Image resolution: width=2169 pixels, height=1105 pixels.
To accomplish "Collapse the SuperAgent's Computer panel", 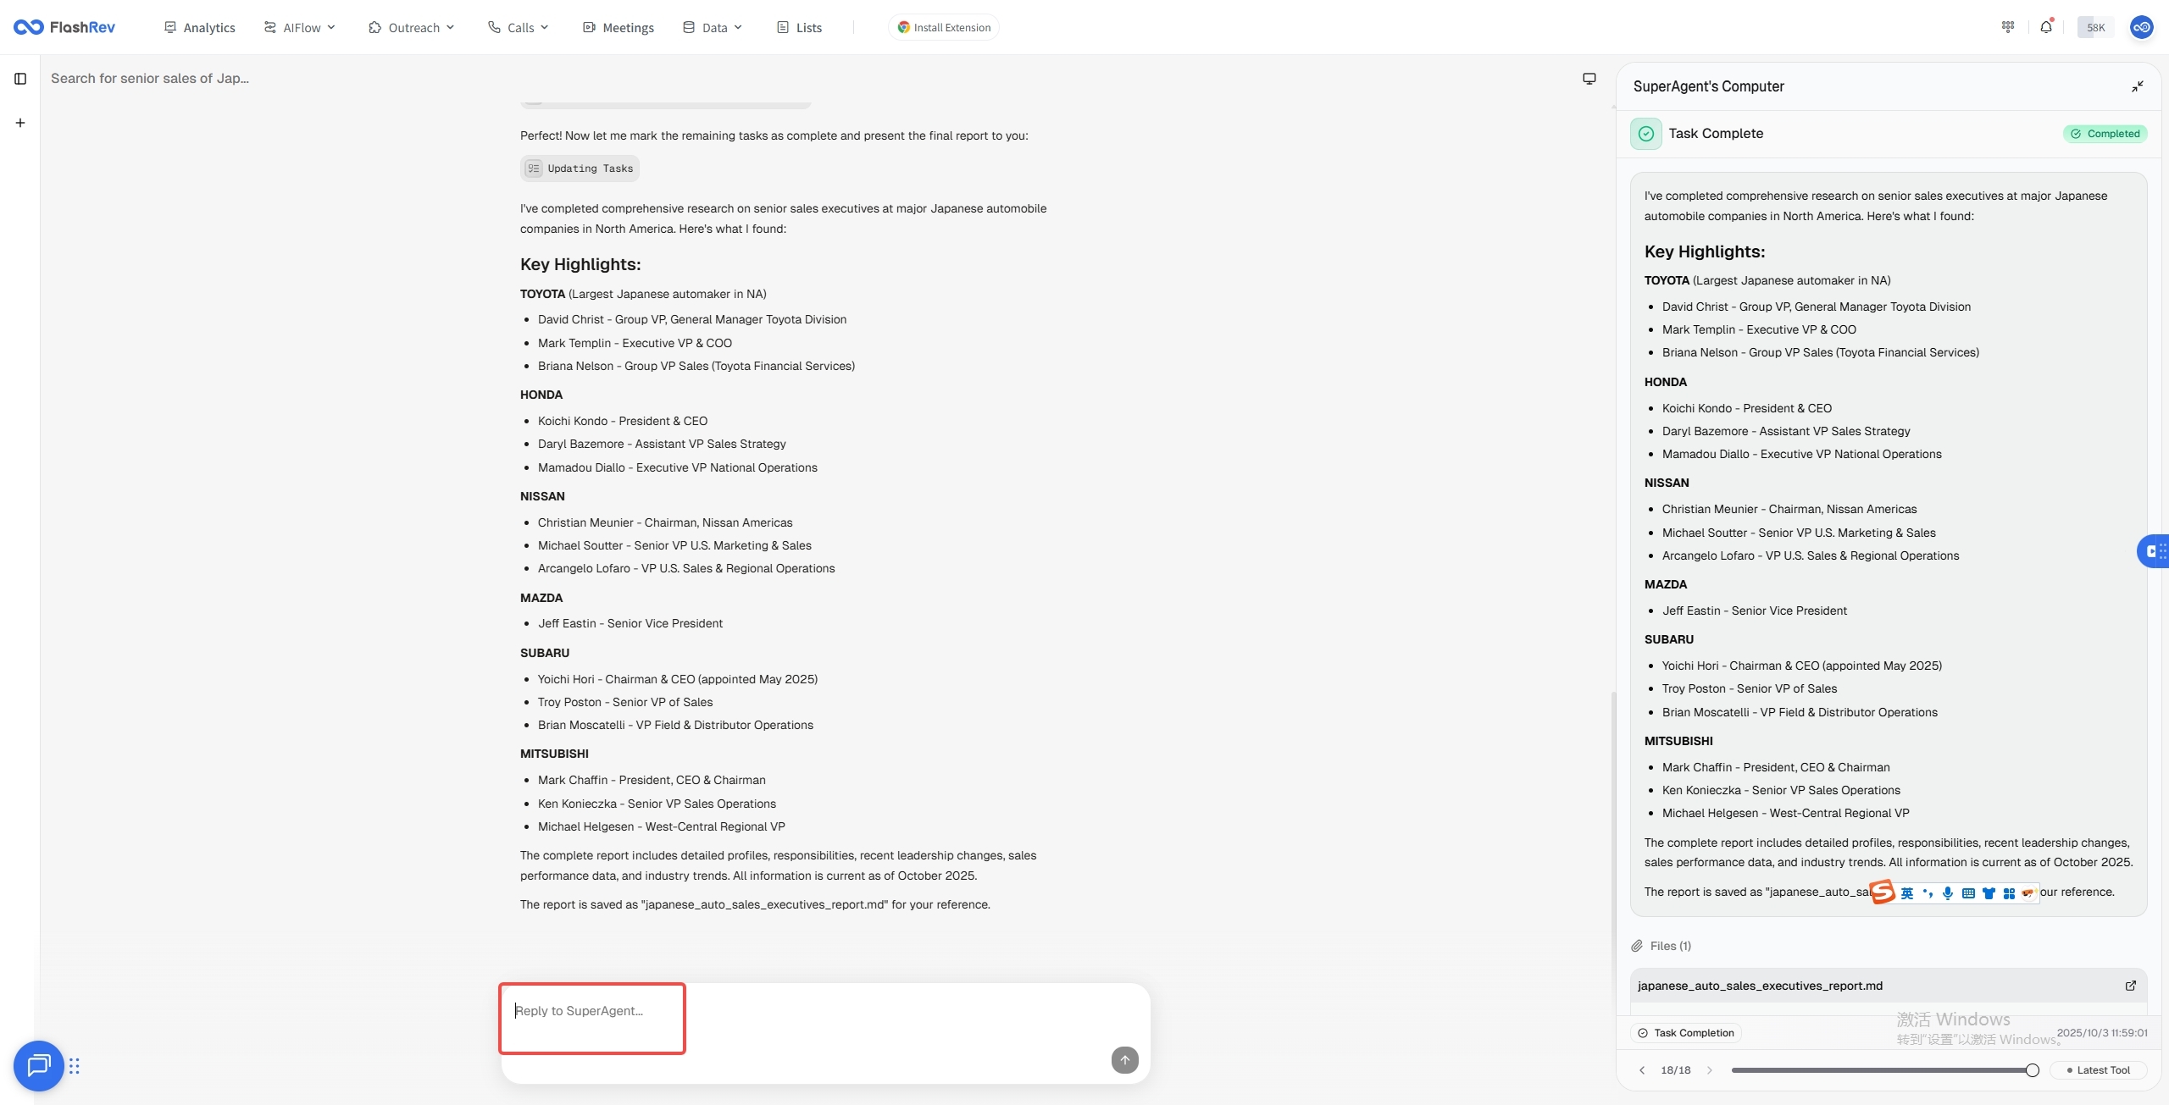I will (x=2138, y=86).
